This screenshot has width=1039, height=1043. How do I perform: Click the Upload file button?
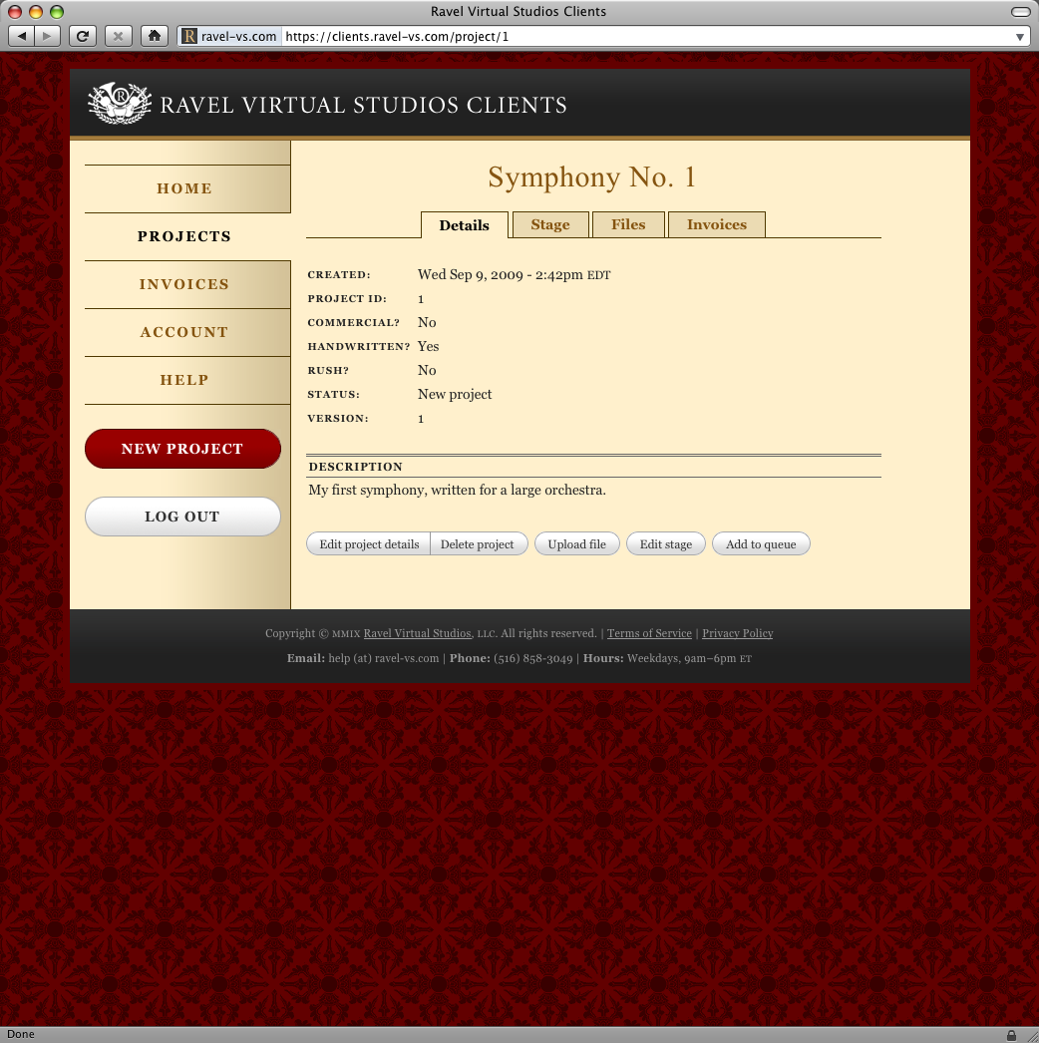[x=576, y=544]
